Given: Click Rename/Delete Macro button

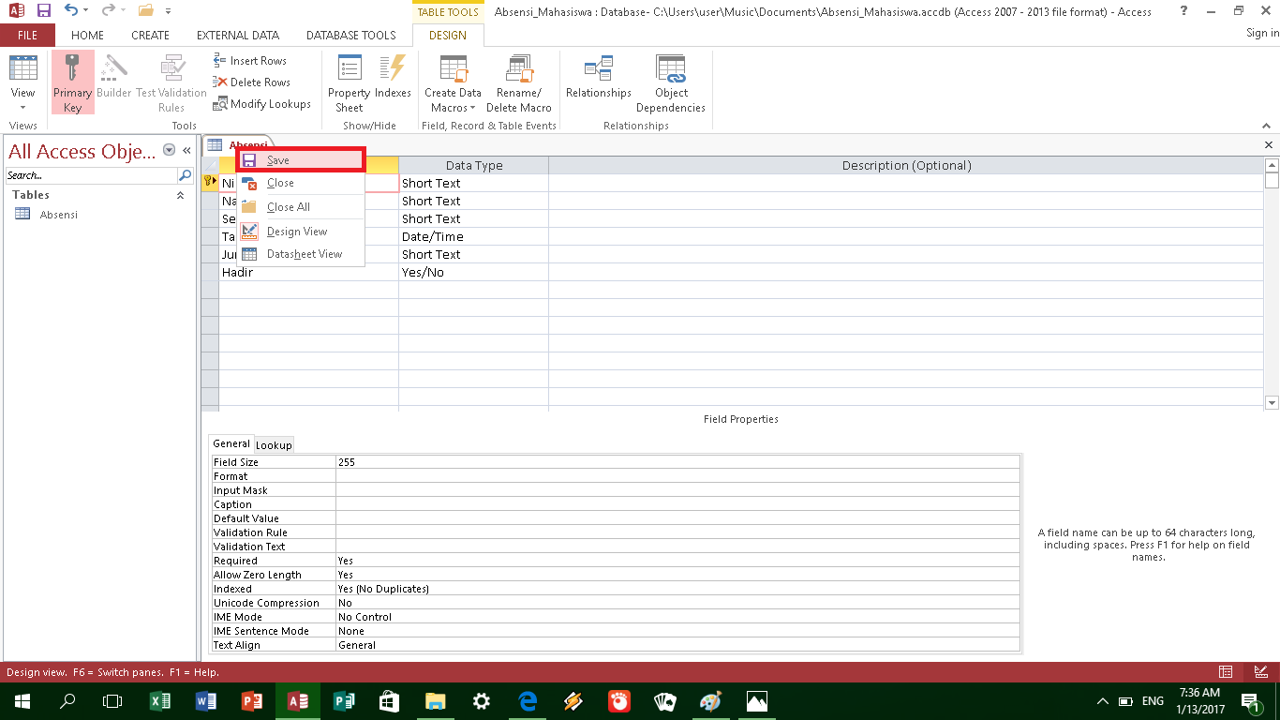Looking at the screenshot, I should click(x=519, y=83).
